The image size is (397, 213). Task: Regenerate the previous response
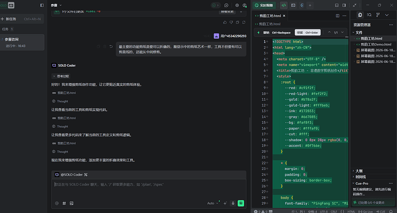[244, 22]
